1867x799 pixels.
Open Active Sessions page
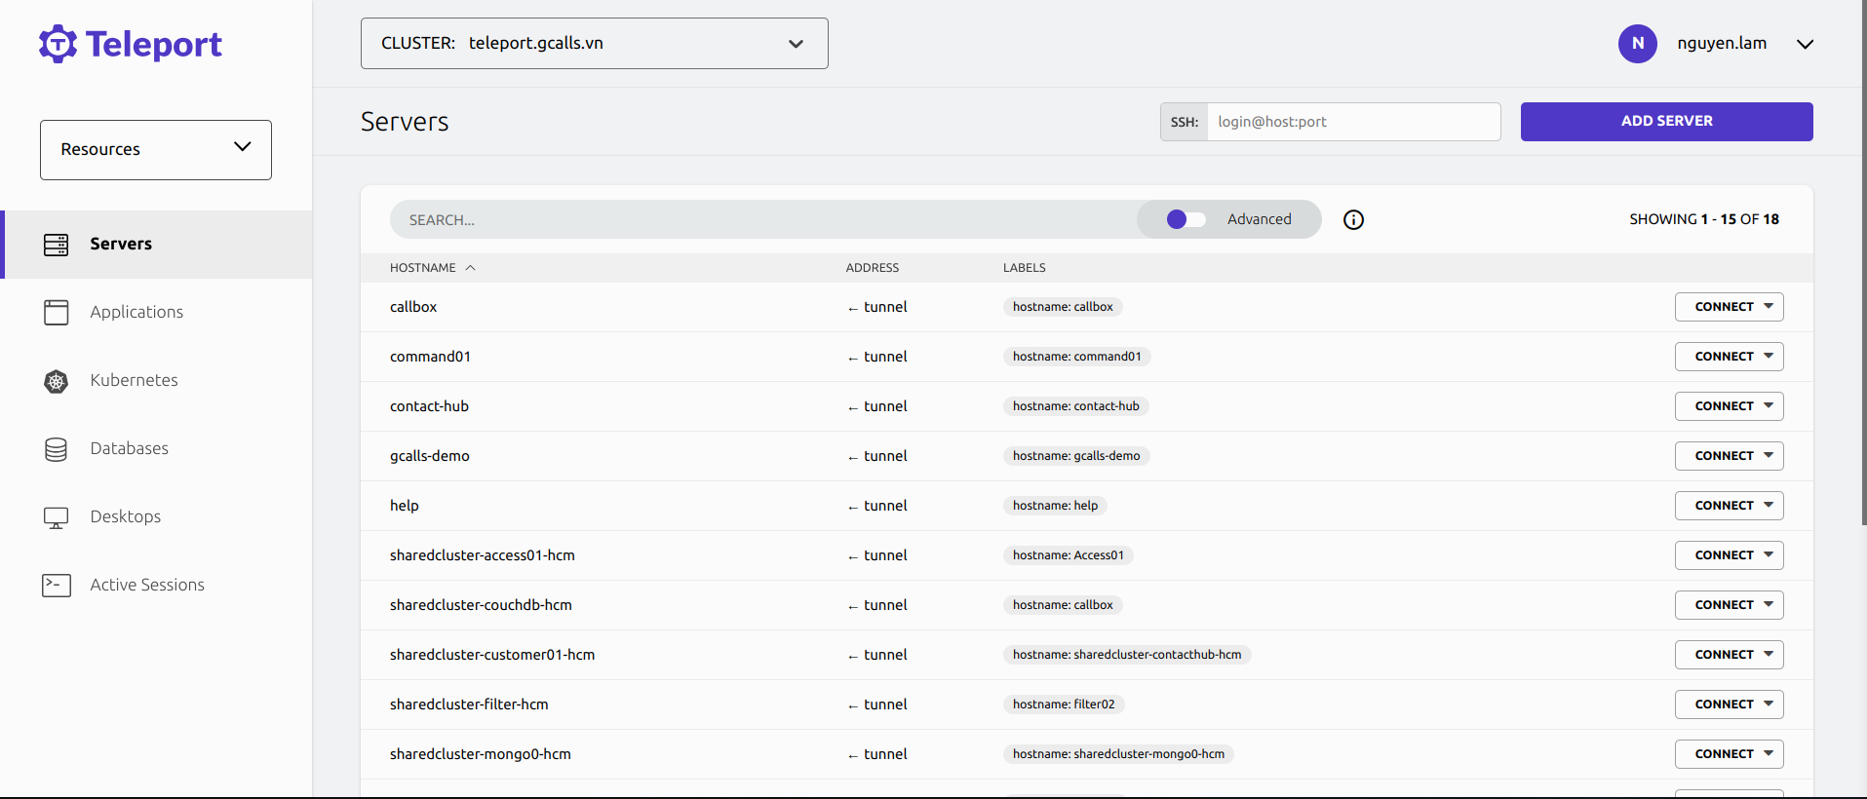[147, 586]
